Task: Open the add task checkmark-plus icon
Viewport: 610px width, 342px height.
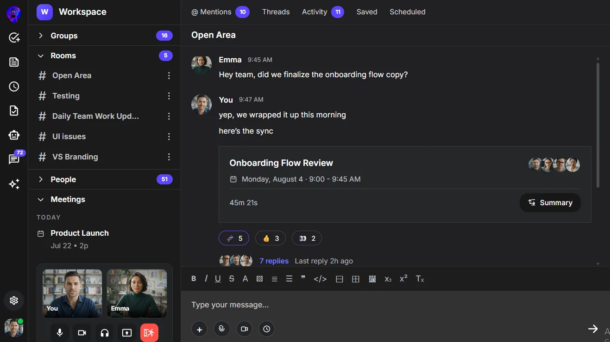Action: click(x=14, y=37)
